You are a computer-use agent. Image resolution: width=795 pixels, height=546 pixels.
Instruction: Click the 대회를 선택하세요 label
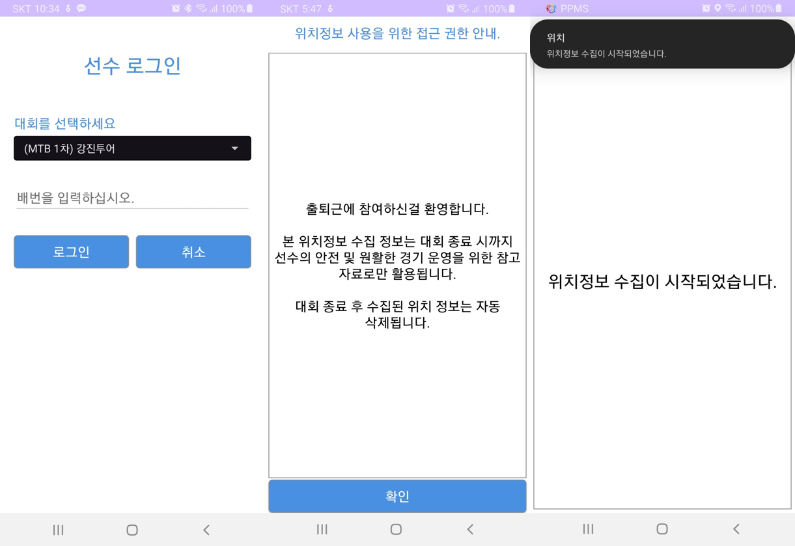tap(65, 123)
